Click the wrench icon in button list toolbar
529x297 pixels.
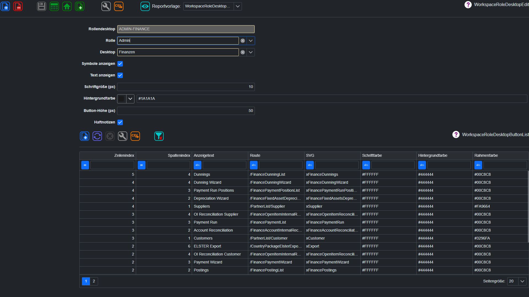coord(123,136)
